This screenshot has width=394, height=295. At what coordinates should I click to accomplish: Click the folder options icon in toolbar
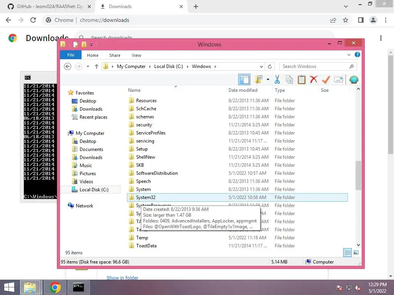pyautogui.click(x=258, y=80)
